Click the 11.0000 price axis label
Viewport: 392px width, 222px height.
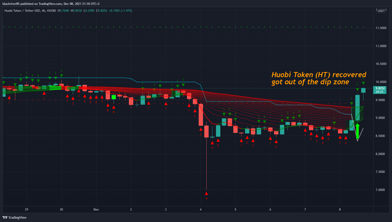click(381, 46)
